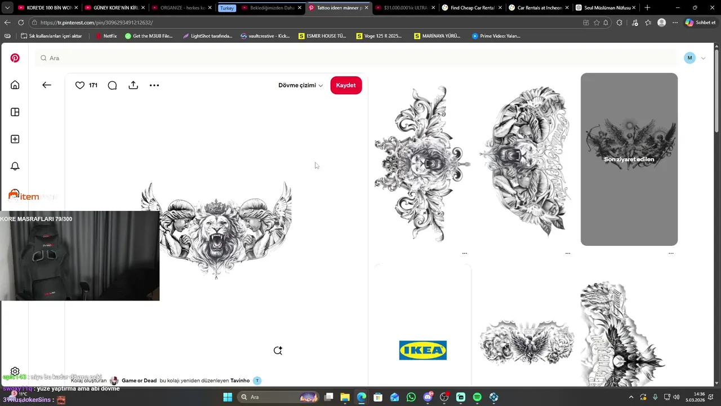This screenshot has height=406, width=721.
Task: Expand the account menu chevron beside the M avatar
Action: pyautogui.click(x=703, y=58)
